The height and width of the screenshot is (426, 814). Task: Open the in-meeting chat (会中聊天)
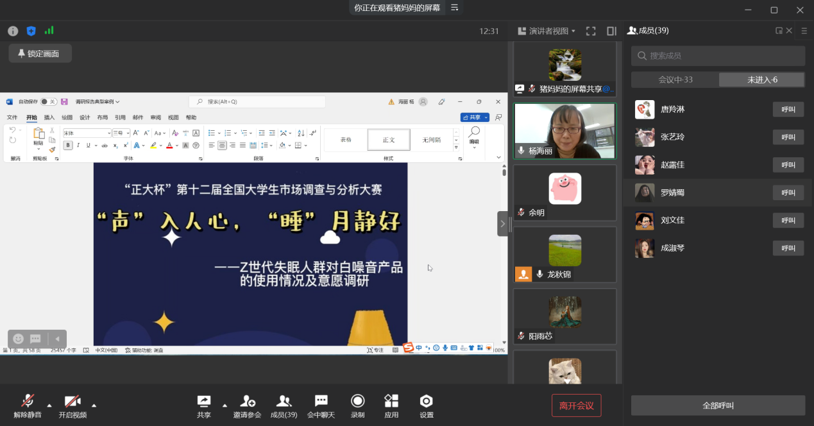point(321,402)
